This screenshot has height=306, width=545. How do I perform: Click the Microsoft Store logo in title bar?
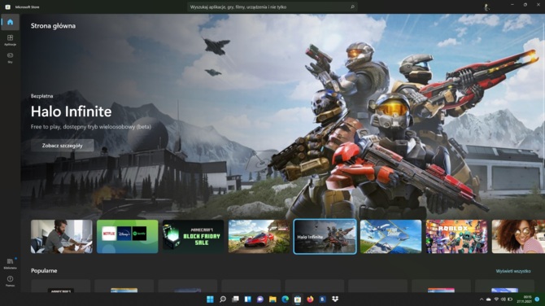click(7, 7)
